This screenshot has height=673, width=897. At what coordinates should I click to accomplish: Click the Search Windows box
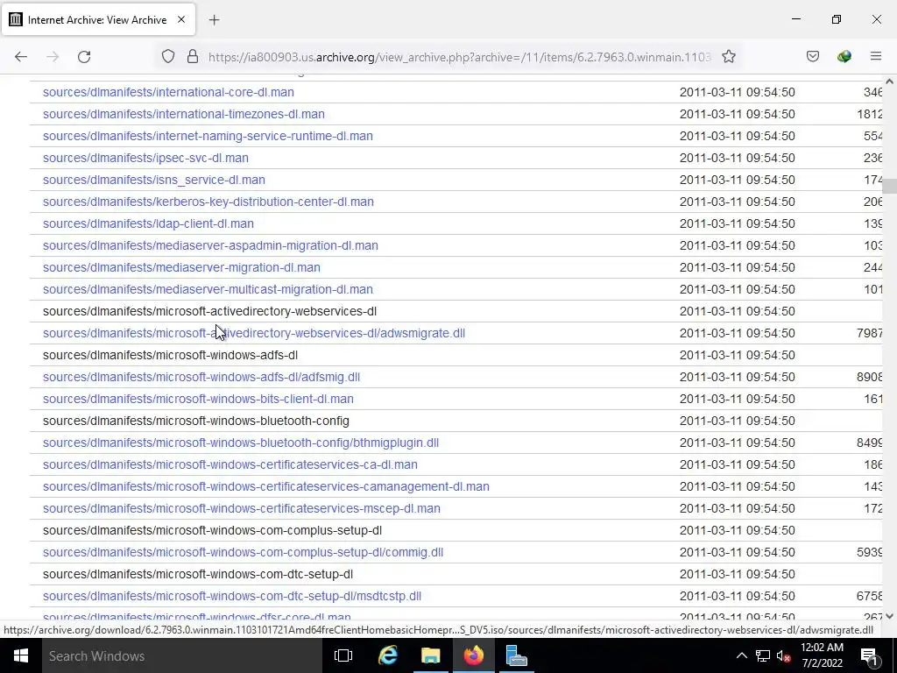point(183,655)
